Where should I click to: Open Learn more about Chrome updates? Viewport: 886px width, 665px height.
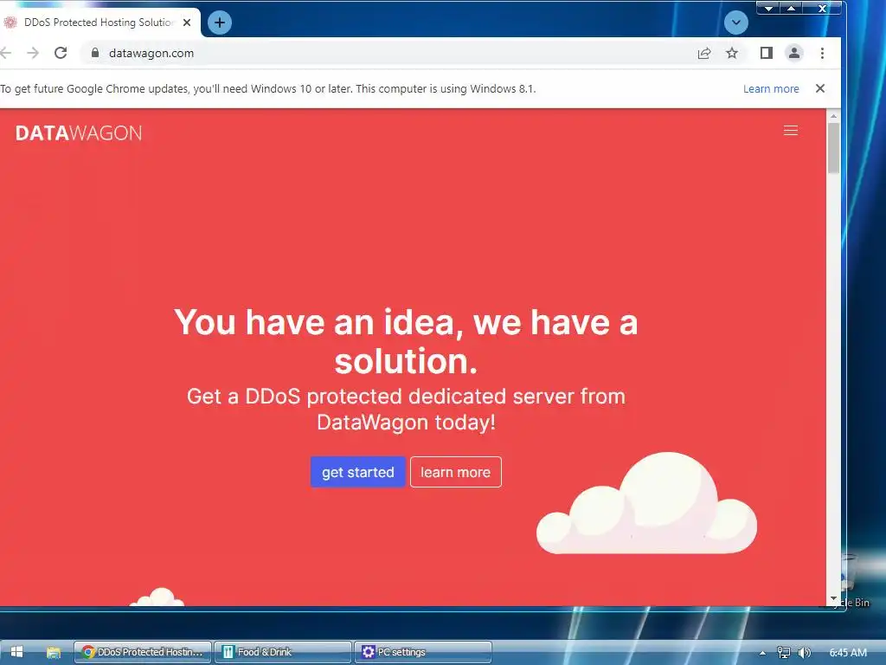[771, 89]
